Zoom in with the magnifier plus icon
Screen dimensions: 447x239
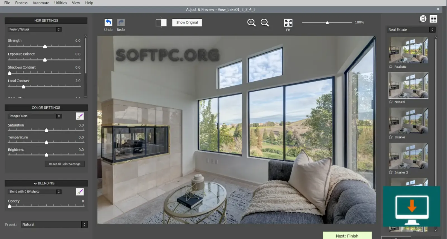(251, 22)
